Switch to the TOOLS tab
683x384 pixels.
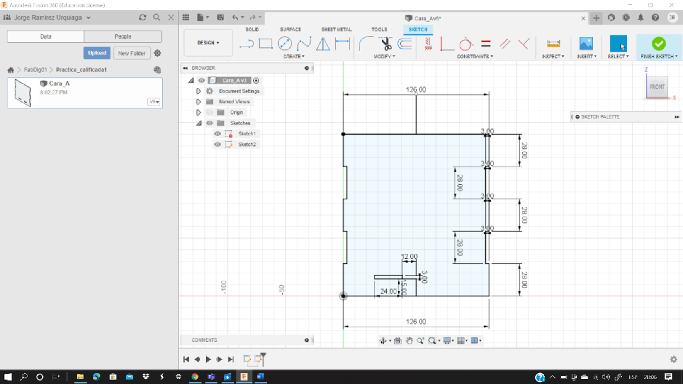tap(379, 29)
